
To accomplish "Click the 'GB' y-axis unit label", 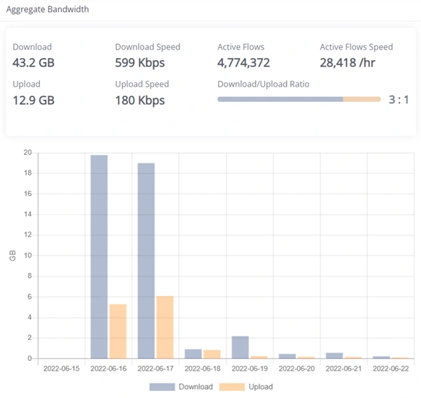I will pos(13,256).
